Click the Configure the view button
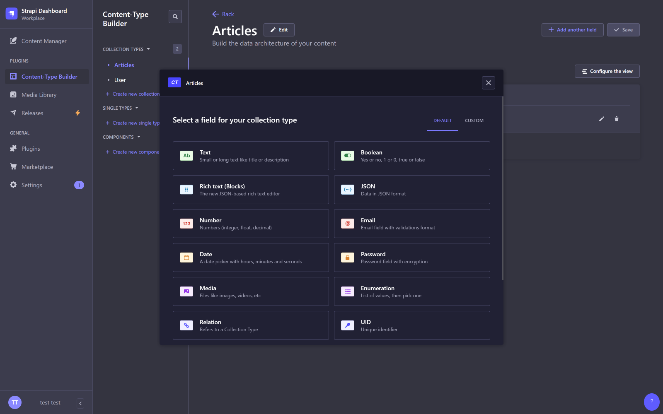The height and width of the screenshot is (414, 663). pos(607,71)
